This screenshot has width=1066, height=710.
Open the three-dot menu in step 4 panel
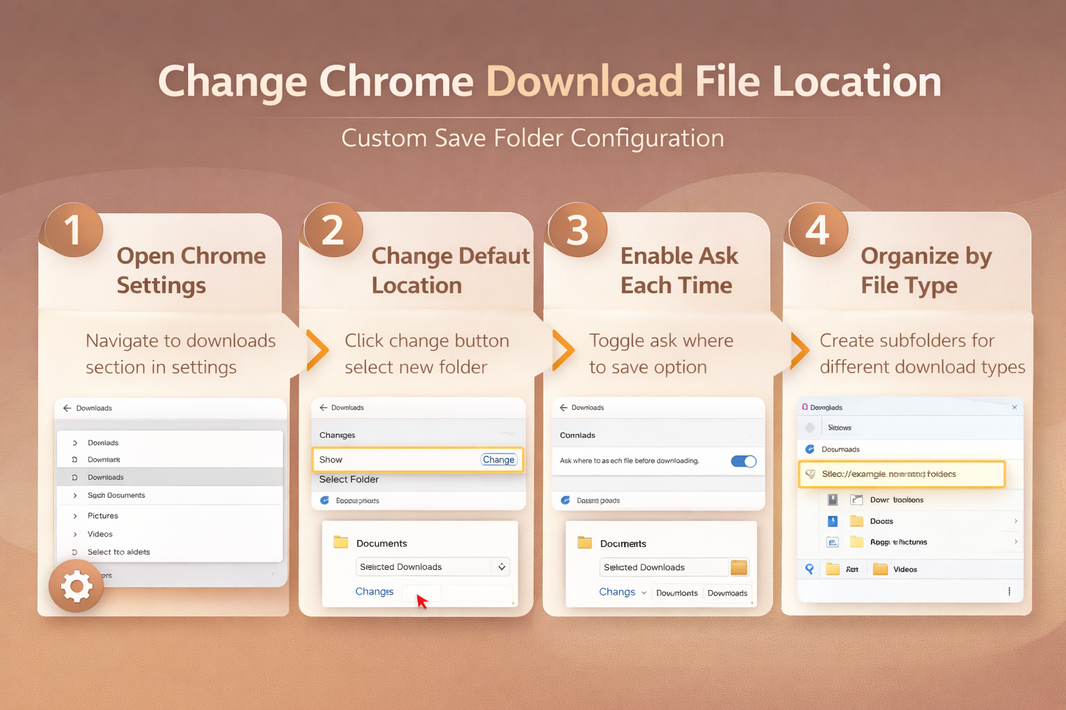pyautogui.click(x=1009, y=591)
